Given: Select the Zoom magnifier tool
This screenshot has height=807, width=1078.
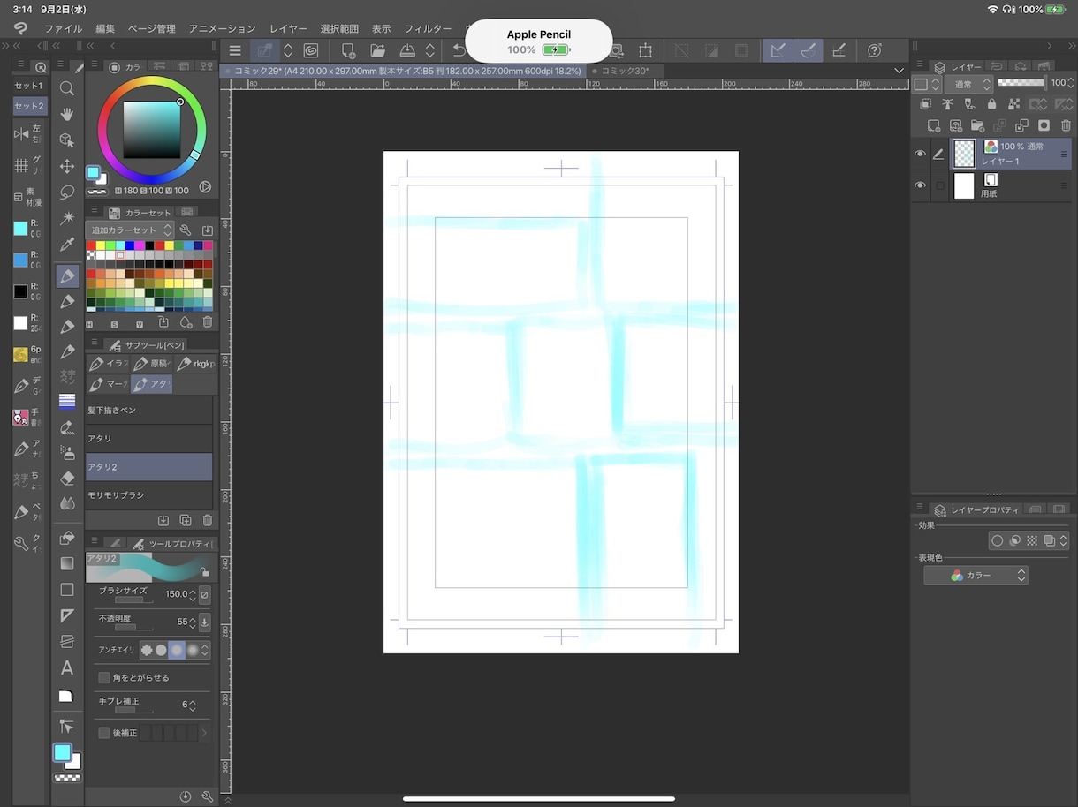Looking at the screenshot, I should [67, 88].
